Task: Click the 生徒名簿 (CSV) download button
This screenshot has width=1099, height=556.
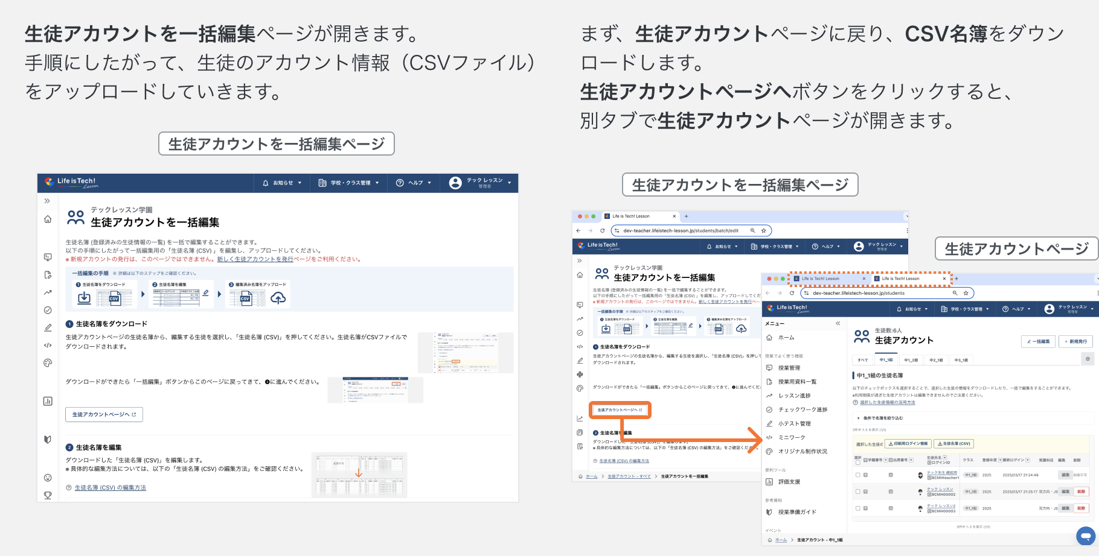Action: [x=954, y=444]
